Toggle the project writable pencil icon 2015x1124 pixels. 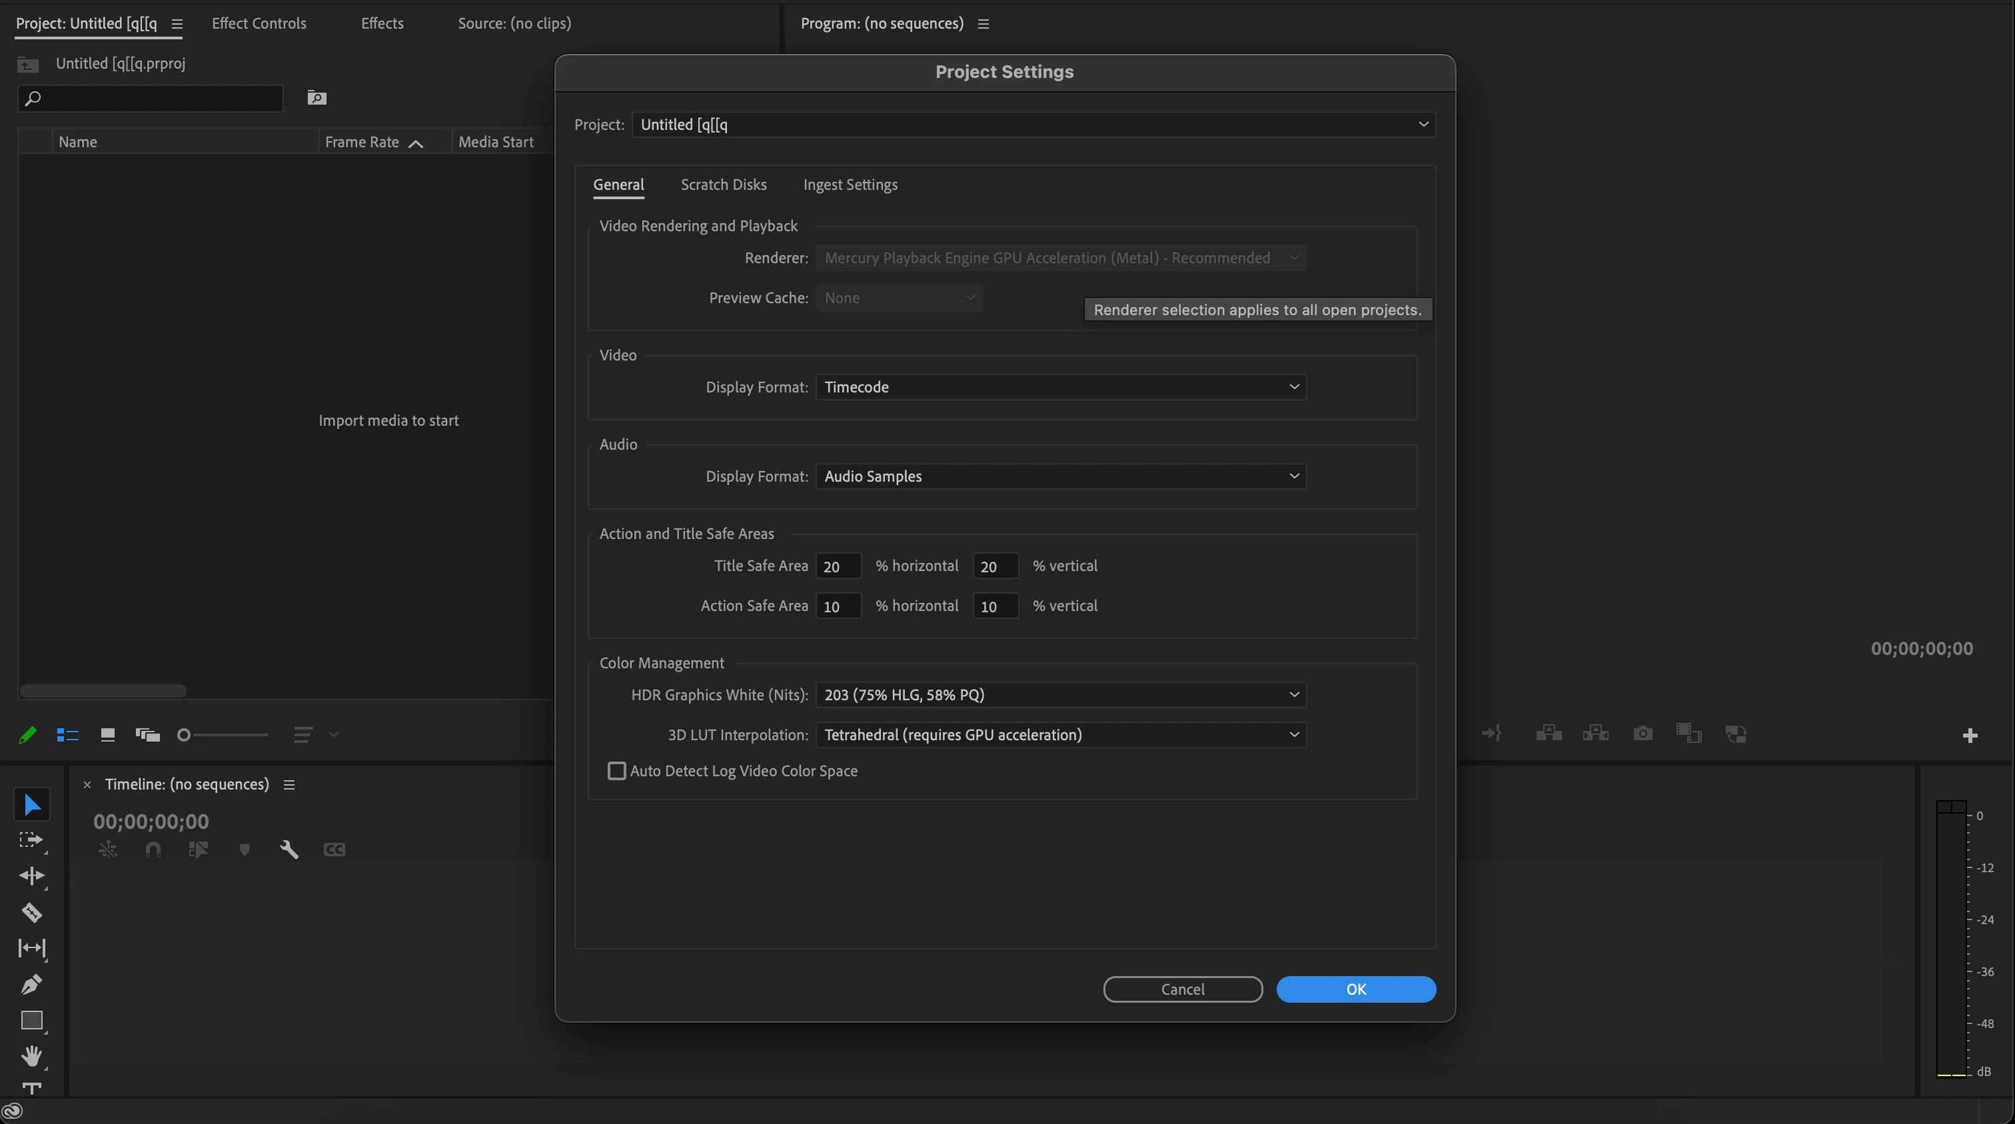point(27,734)
